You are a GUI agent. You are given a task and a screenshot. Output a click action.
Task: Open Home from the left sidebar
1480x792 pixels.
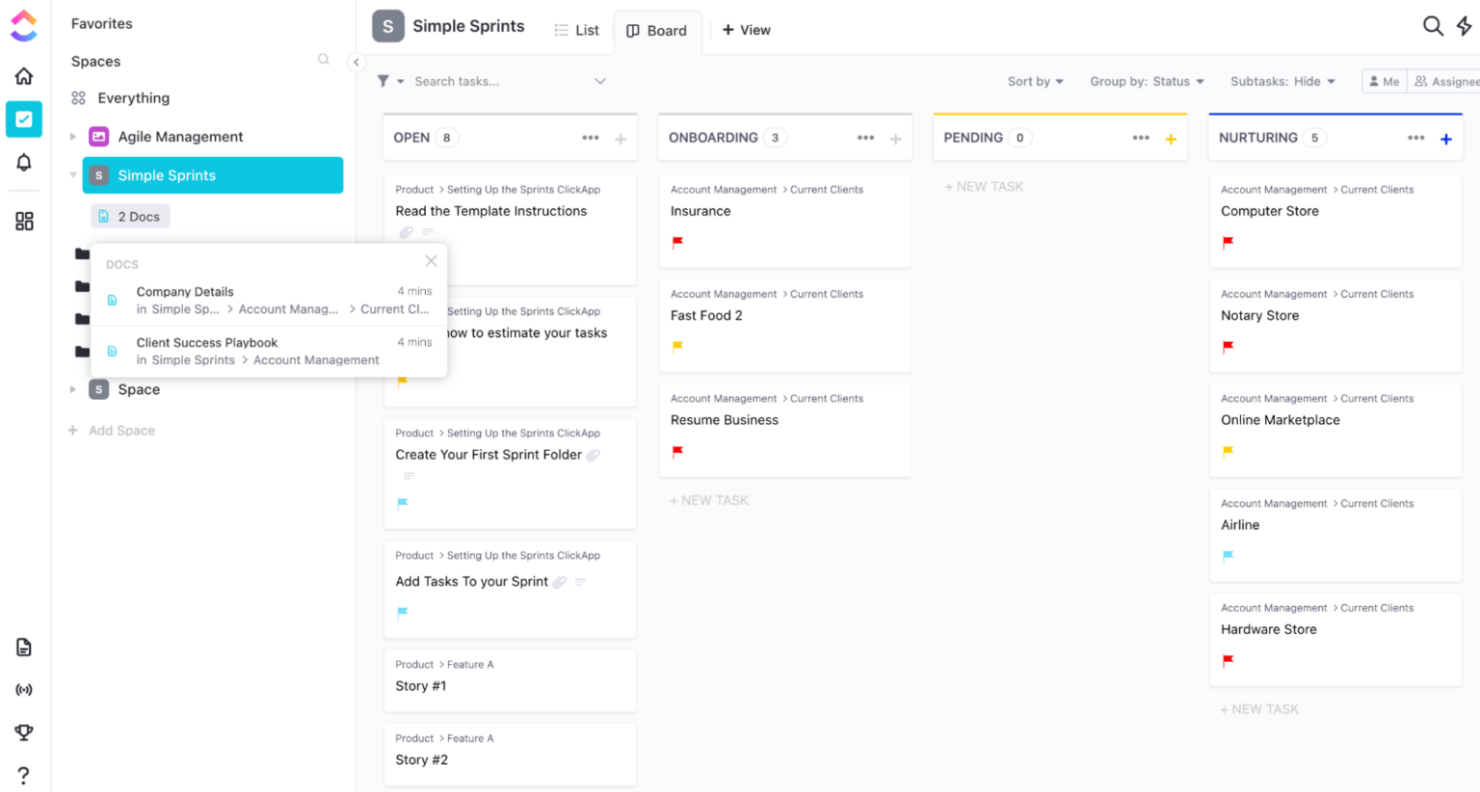[23, 75]
